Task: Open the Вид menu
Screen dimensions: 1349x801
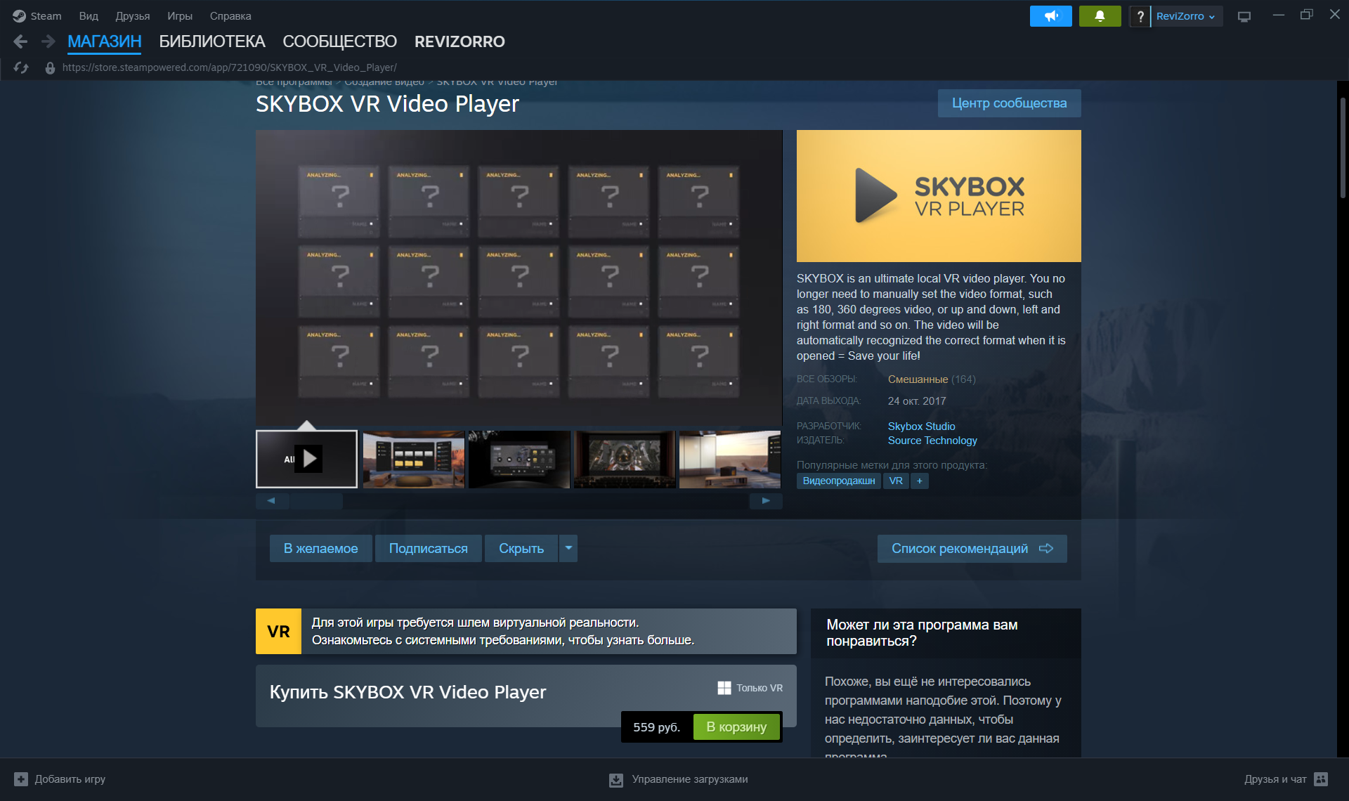Action: point(89,15)
